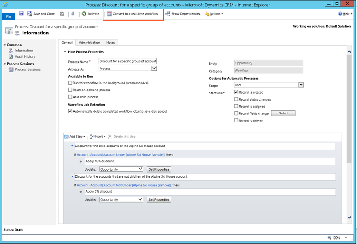Click the Save and Close toolbar button
The image size is (357, 244).
41,14
